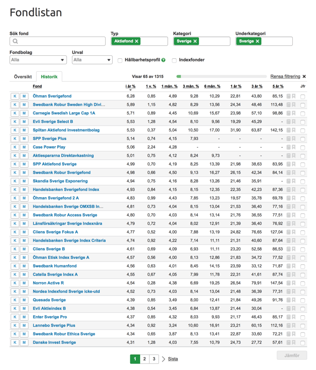Click bookmark icon for Swedbank Humanfond
The height and width of the screenshot is (370, 316).
tap(294, 266)
